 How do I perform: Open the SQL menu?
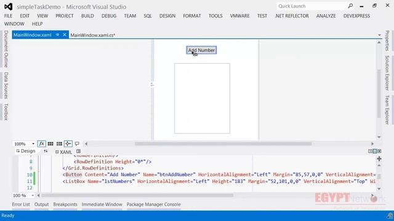click(148, 16)
